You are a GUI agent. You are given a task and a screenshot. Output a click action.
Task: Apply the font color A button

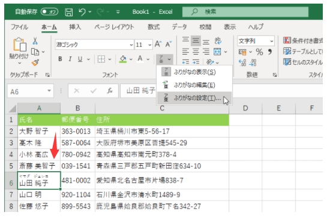pyautogui.click(x=140, y=59)
